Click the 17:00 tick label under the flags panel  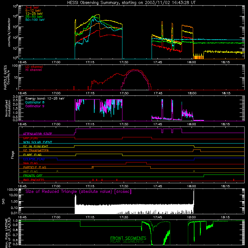pos(56,186)
